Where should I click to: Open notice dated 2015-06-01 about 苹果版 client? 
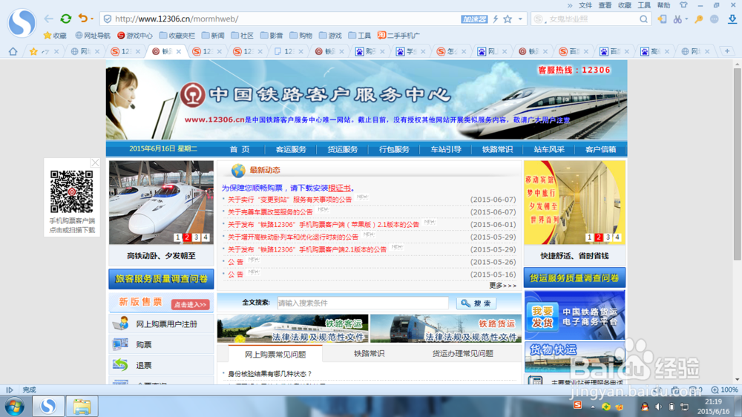[x=324, y=224]
